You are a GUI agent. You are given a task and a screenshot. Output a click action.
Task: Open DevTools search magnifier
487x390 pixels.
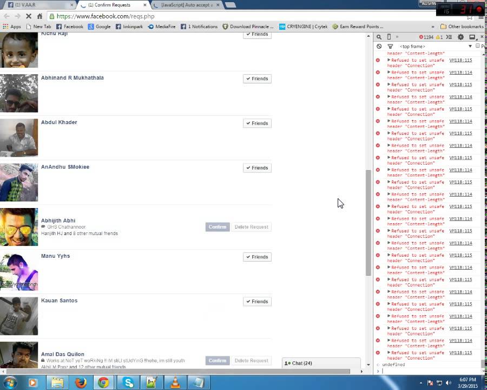379,37
